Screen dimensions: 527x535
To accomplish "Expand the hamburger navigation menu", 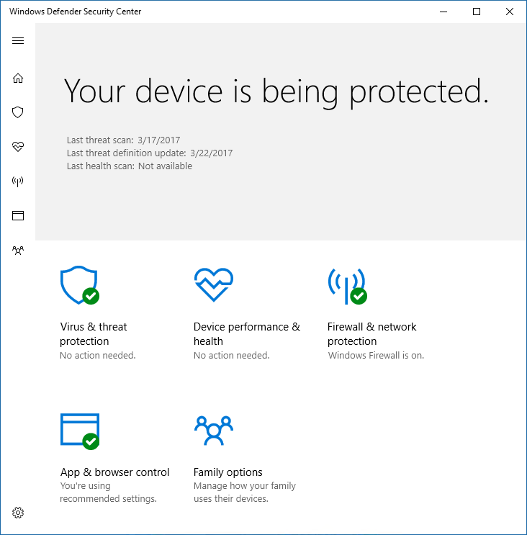I will coord(18,40).
